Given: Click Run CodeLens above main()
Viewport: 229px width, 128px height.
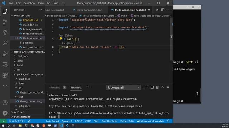Looking at the screenshot, I should [61, 36].
